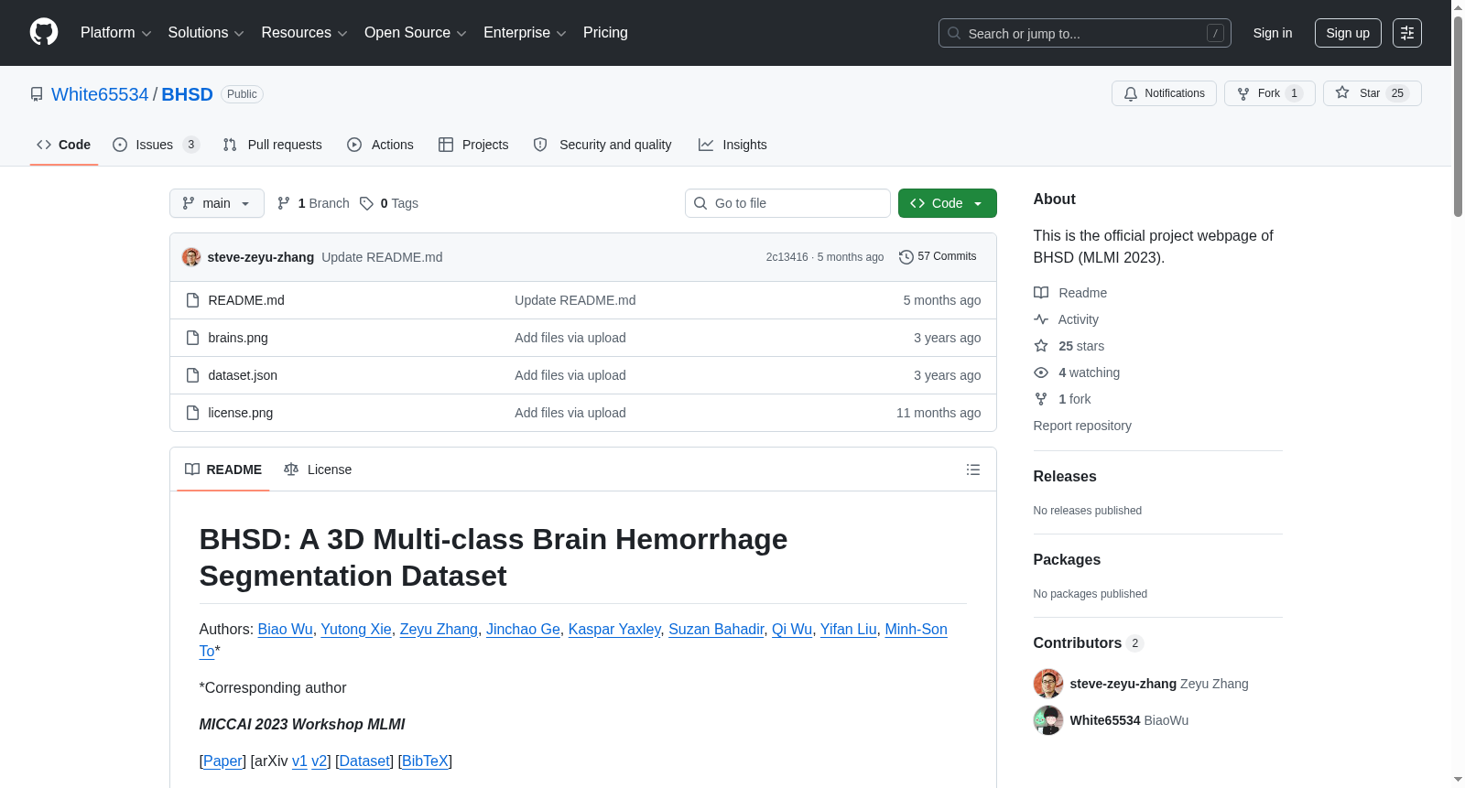Expand the Solutions menu
Viewport: 1465px width, 788px height.
(x=206, y=33)
